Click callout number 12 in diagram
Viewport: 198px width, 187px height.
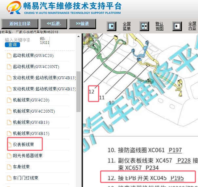point(91,92)
